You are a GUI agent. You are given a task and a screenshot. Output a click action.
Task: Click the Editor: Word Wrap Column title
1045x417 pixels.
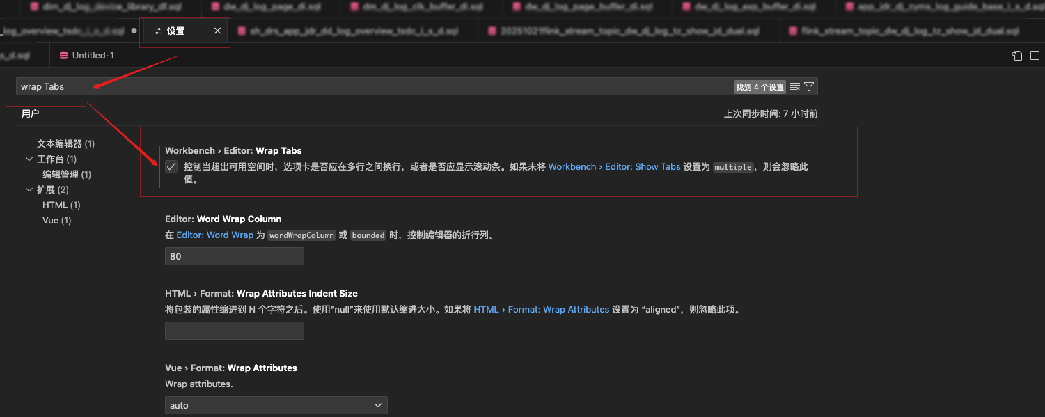click(x=223, y=219)
